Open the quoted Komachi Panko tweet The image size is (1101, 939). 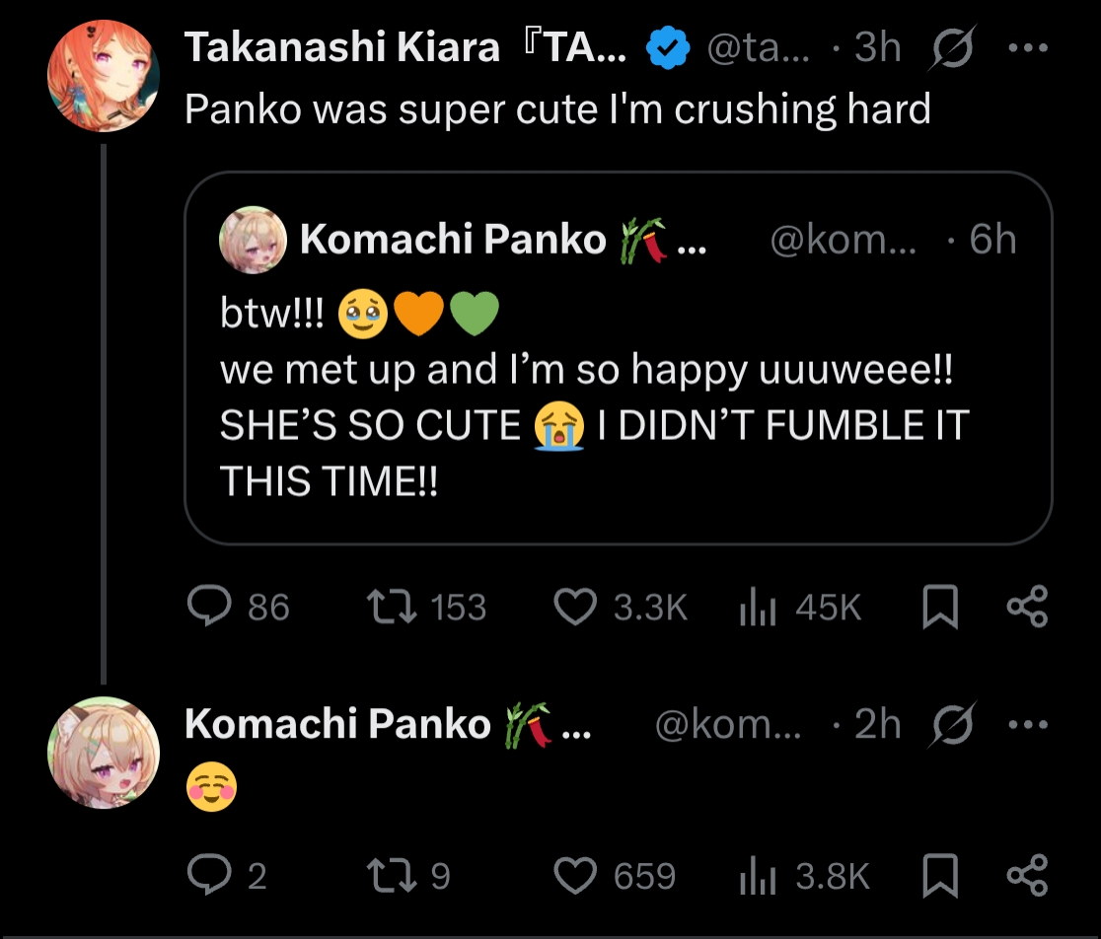click(618, 358)
